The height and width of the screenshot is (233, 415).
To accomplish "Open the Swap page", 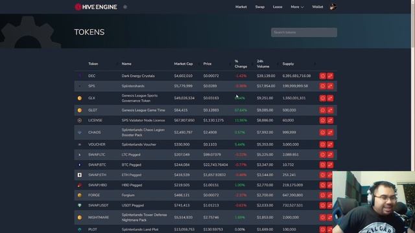I will click(x=260, y=7).
